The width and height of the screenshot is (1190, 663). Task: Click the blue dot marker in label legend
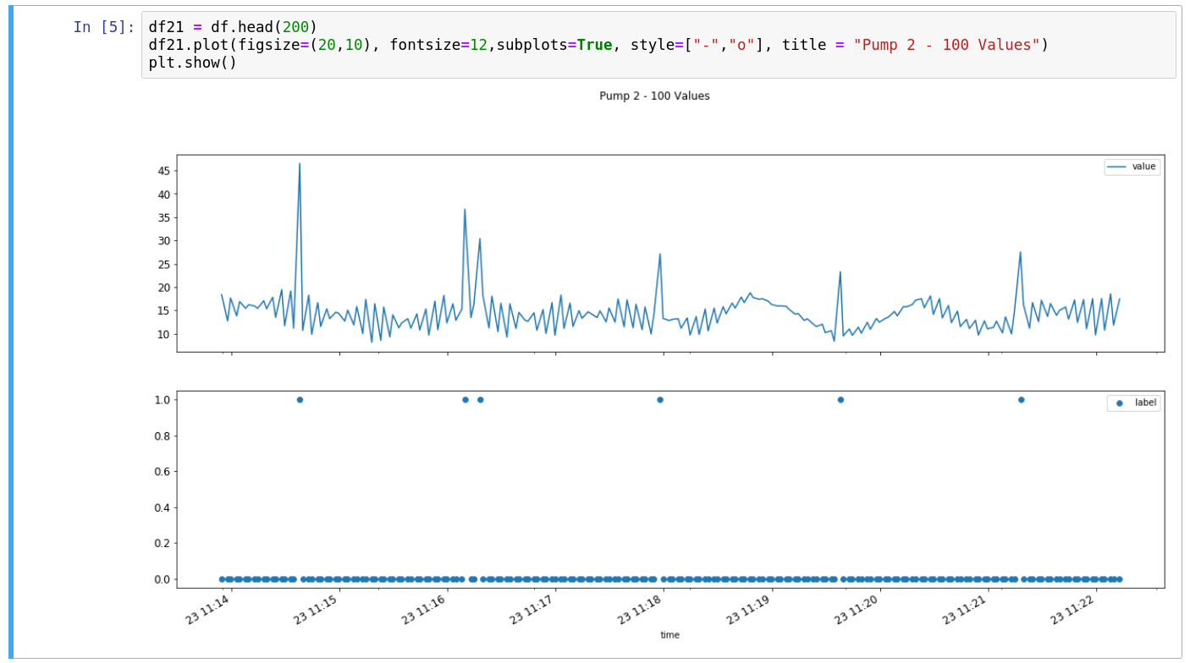1119,403
